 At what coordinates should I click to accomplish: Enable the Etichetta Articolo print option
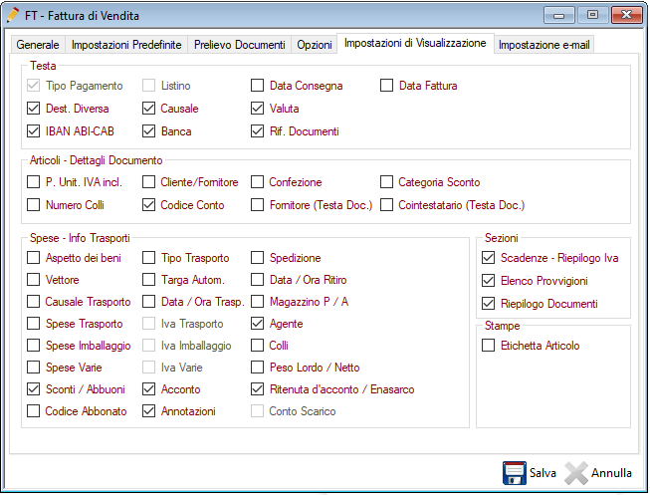(488, 346)
